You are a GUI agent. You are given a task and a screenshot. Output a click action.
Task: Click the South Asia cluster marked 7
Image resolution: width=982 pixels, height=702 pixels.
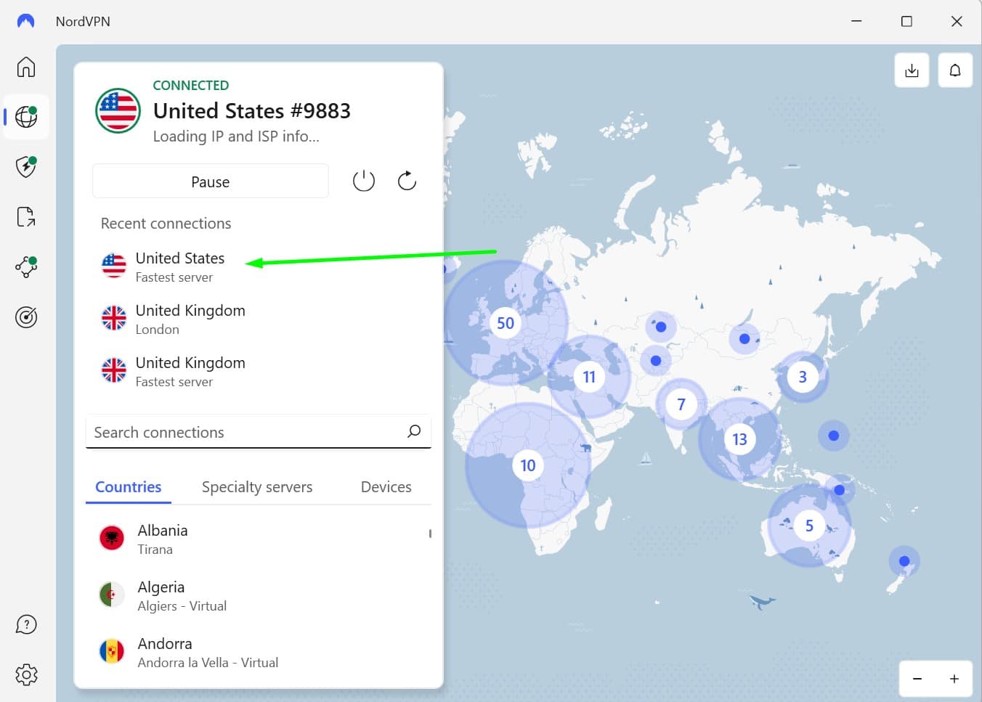tap(681, 404)
